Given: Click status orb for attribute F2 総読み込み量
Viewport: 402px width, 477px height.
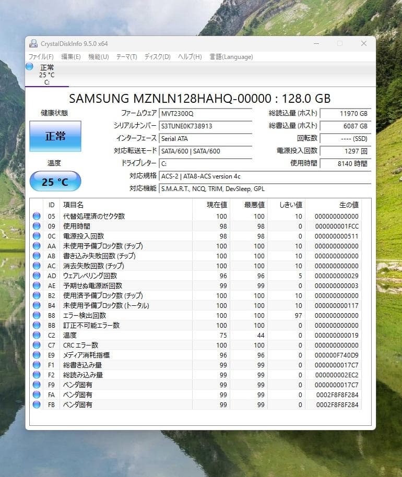Looking at the screenshot, I should coord(37,375).
